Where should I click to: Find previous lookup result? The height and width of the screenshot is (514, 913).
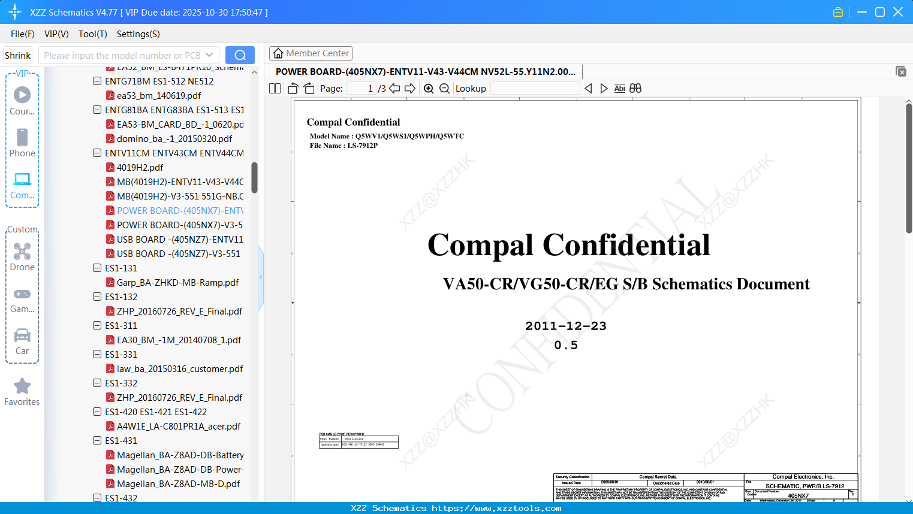(588, 89)
